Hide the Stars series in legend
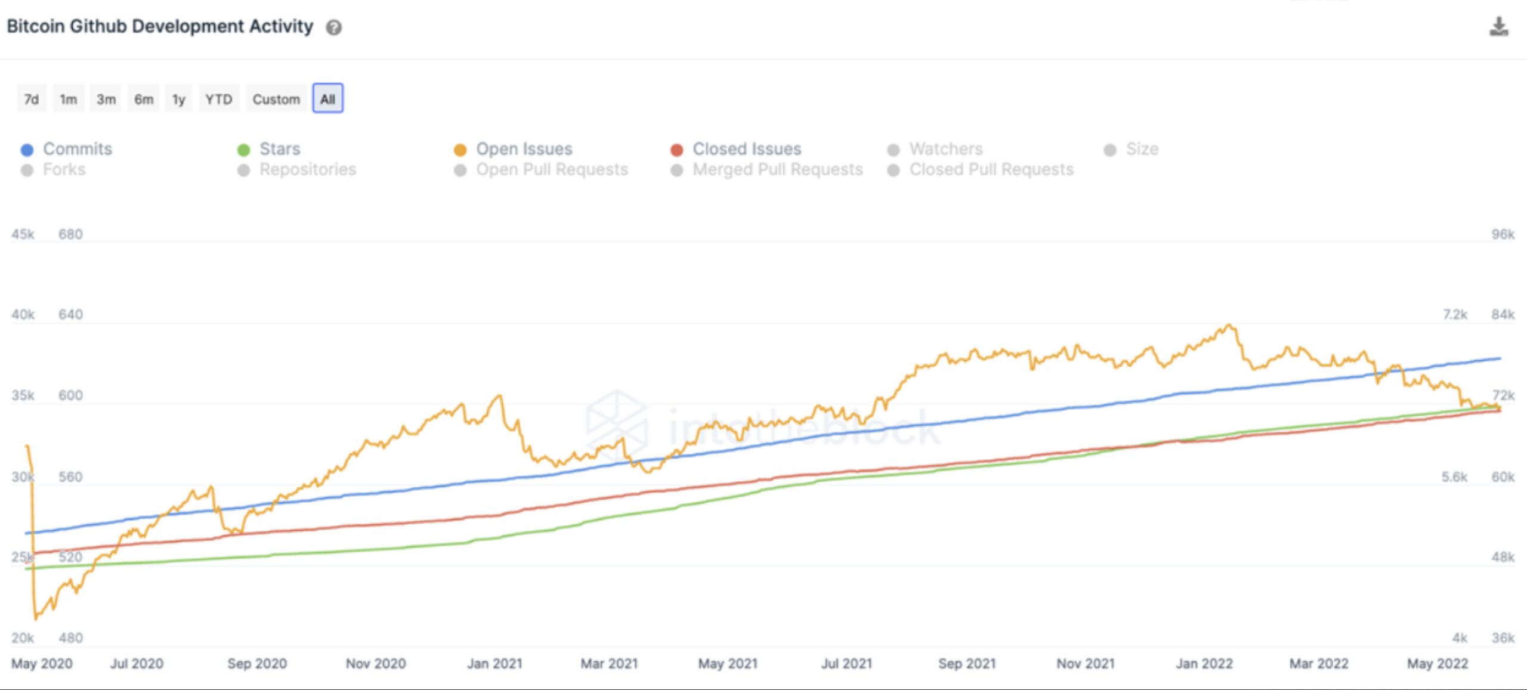The image size is (1527, 690). [279, 148]
